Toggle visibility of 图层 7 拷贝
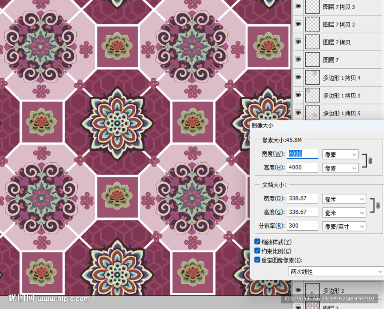 298,42
